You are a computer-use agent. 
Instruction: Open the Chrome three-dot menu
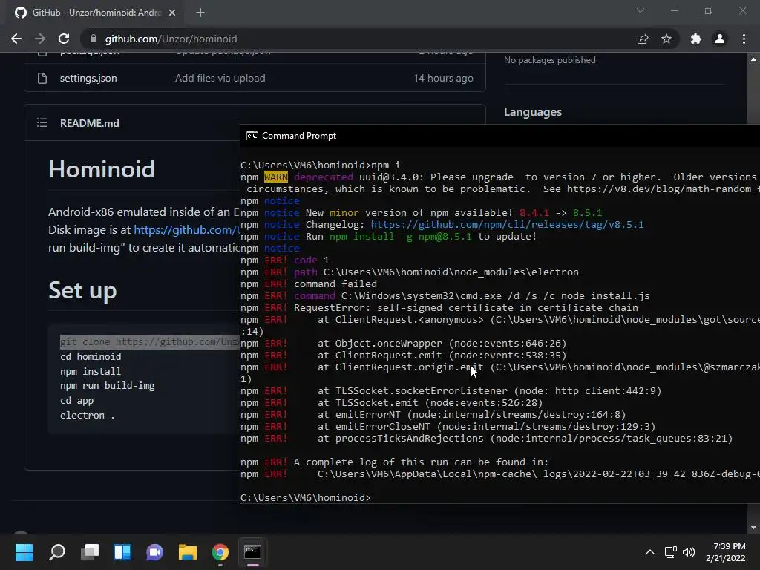click(x=744, y=39)
